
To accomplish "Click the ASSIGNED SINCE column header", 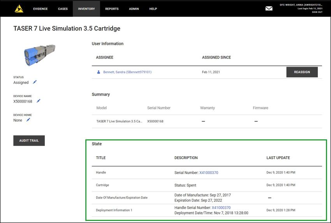I will pyautogui.click(x=217, y=57).
